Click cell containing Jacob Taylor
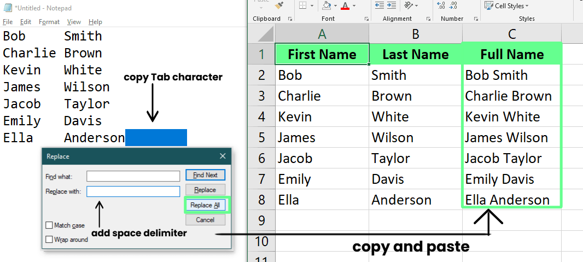This screenshot has height=262, width=583. tap(512, 158)
